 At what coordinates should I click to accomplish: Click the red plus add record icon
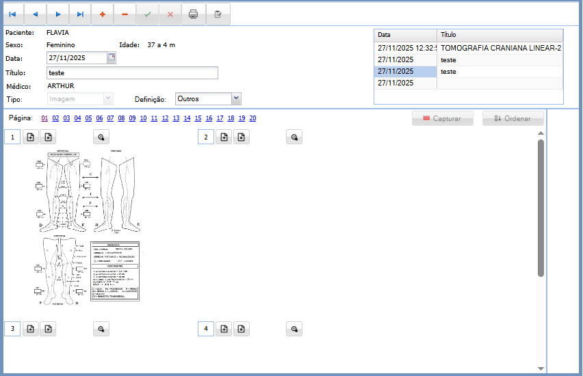[103, 14]
